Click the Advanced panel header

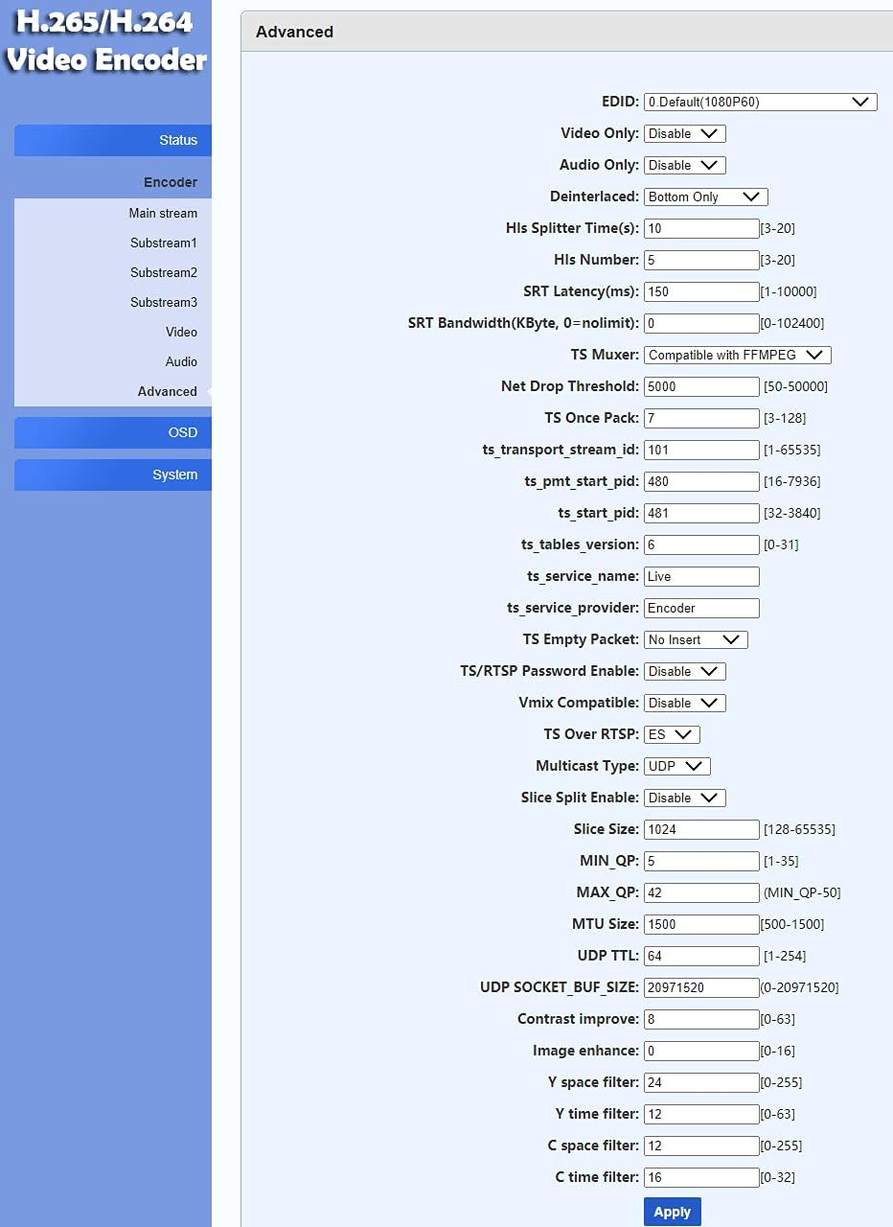pos(566,32)
